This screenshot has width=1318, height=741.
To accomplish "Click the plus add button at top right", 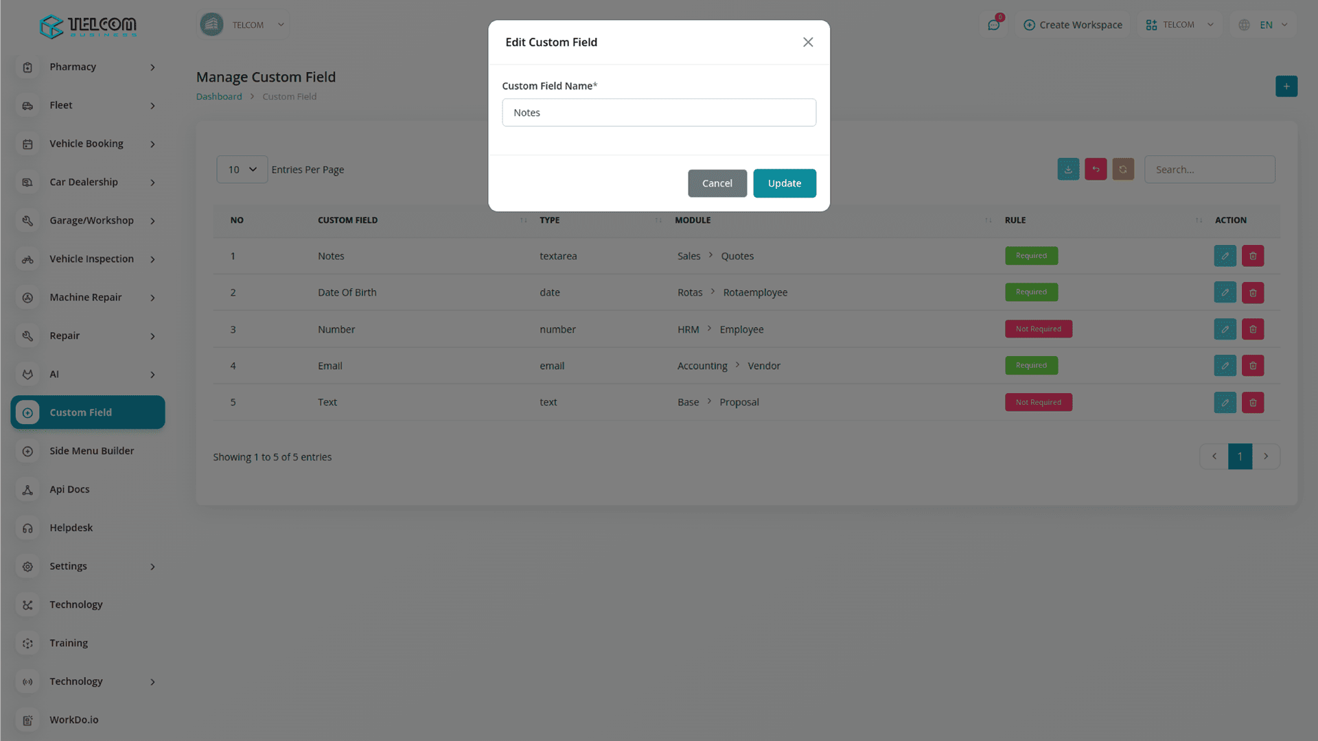I will pos(1286,86).
